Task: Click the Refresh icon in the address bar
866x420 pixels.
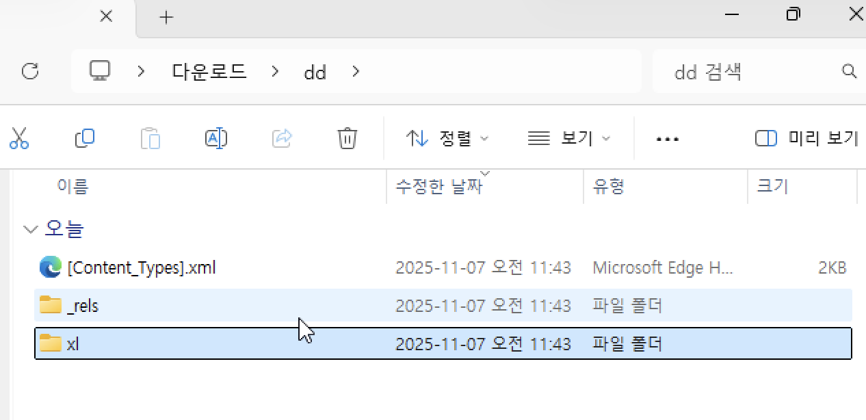Action: coord(29,71)
